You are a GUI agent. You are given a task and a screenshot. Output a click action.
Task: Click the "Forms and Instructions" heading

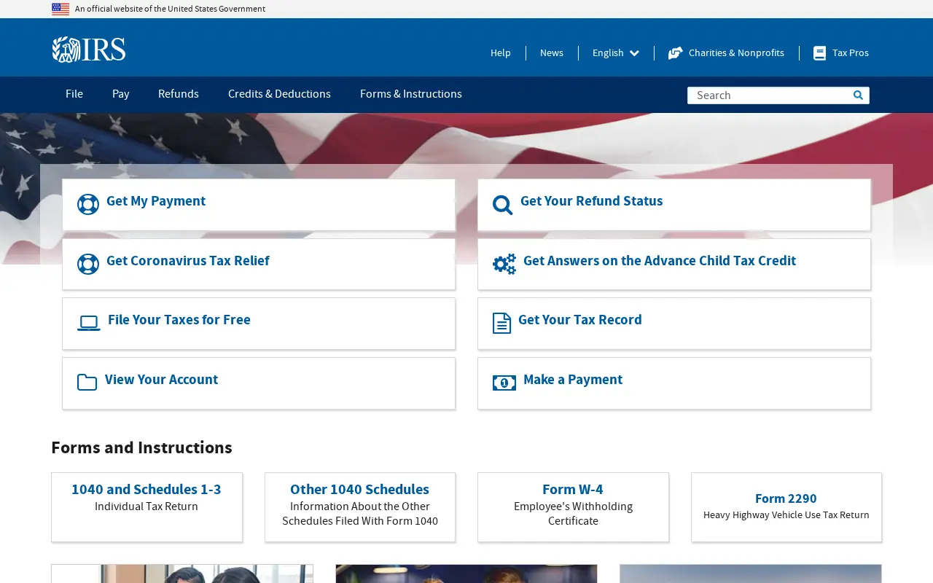tap(141, 448)
